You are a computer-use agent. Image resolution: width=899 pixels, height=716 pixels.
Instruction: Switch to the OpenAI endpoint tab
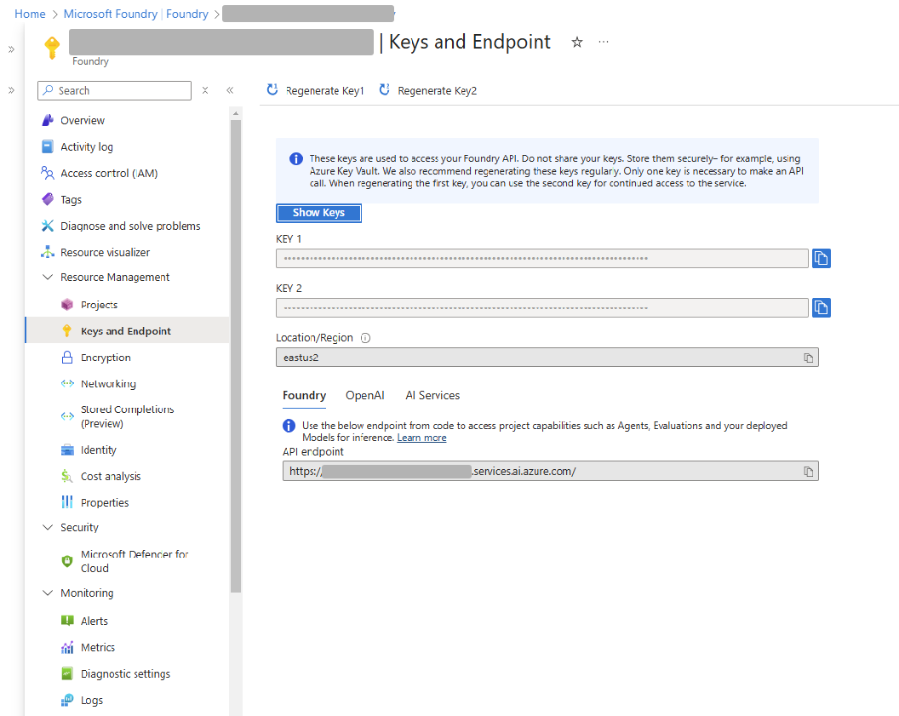pyautogui.click(x=364, y=396)
